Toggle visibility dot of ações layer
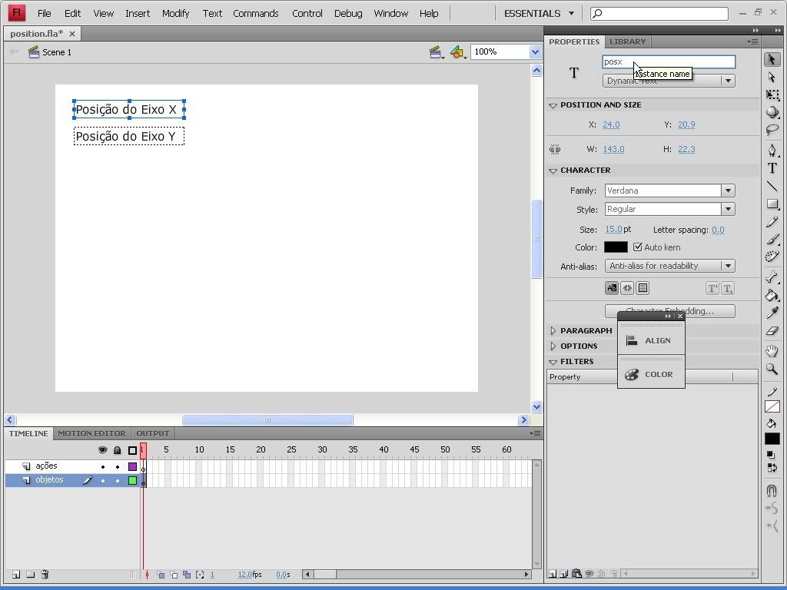The width and height of the screenshot is (787, 590). point(103,466)
